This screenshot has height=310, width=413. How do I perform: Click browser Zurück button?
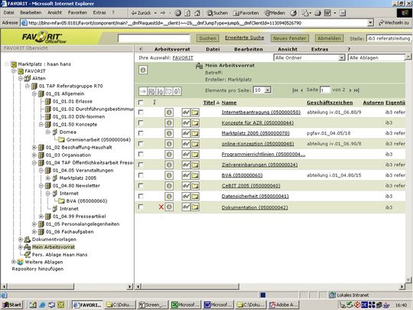click(x=141, y=13)
